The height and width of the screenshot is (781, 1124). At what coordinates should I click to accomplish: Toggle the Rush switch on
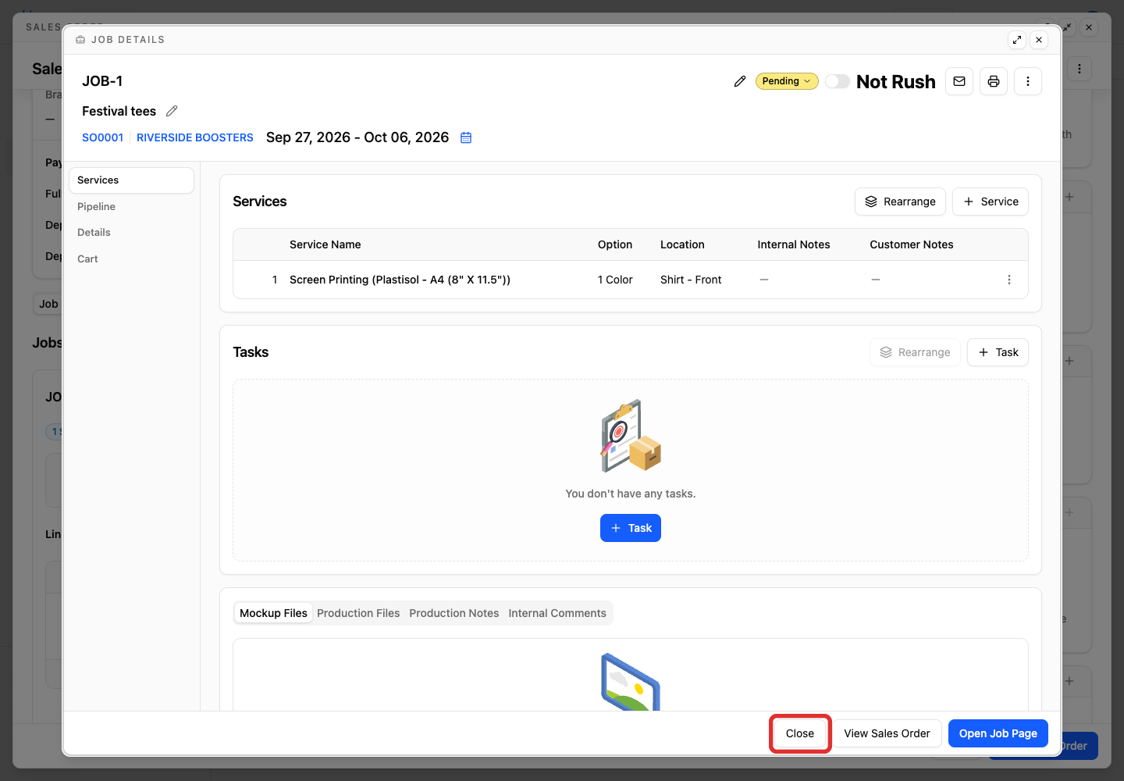pos(838,81)
